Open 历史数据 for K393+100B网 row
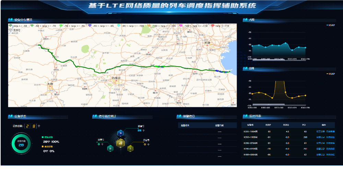The image size is (343, 171). (x=330, y=137)
